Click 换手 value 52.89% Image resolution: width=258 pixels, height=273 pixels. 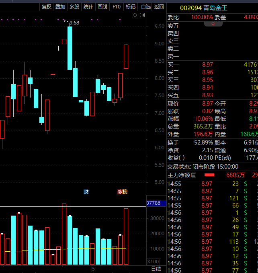[x=204, y=143]
